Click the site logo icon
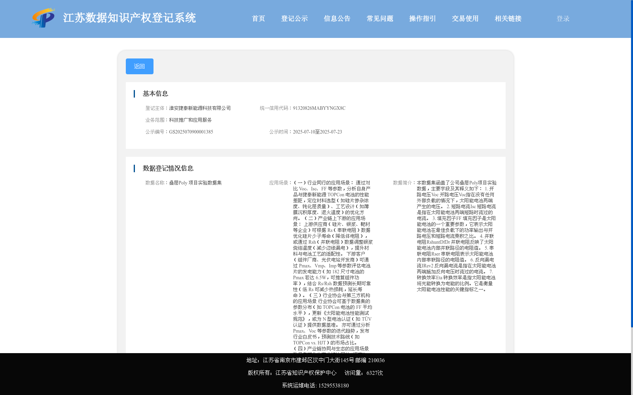The height and width of the screenshot is (395, 633). (44, 18)
